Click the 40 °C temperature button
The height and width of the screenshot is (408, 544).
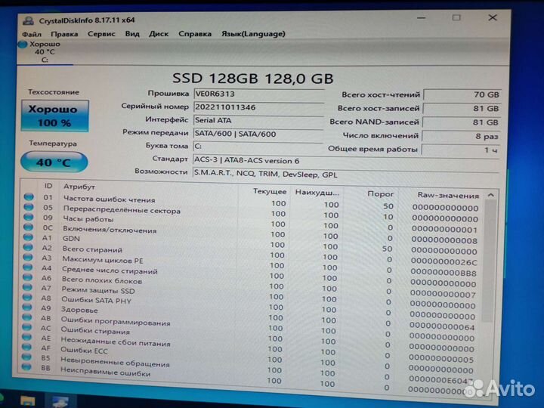tap(54, 162)
